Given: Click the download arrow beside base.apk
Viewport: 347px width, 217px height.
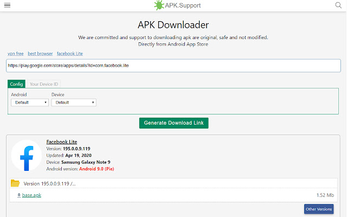Looking at the screenshot, I should pos(19,195).
